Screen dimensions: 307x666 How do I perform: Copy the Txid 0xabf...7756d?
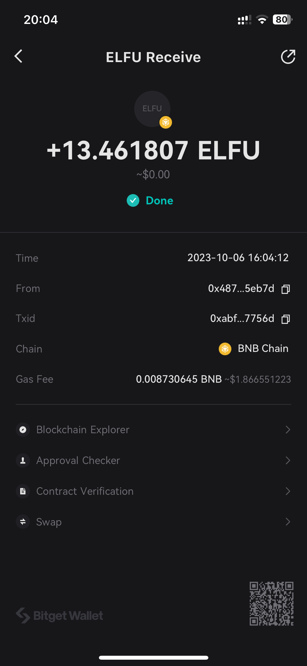tap(285, 319)
